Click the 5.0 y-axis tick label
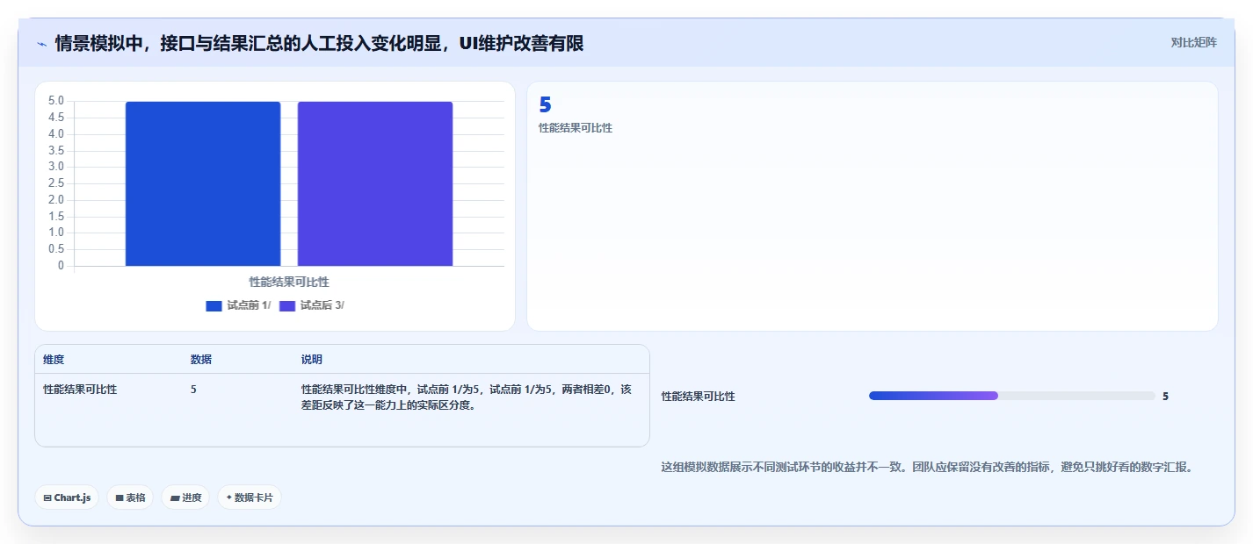The image size is (1253, 544). coord(55,101)
